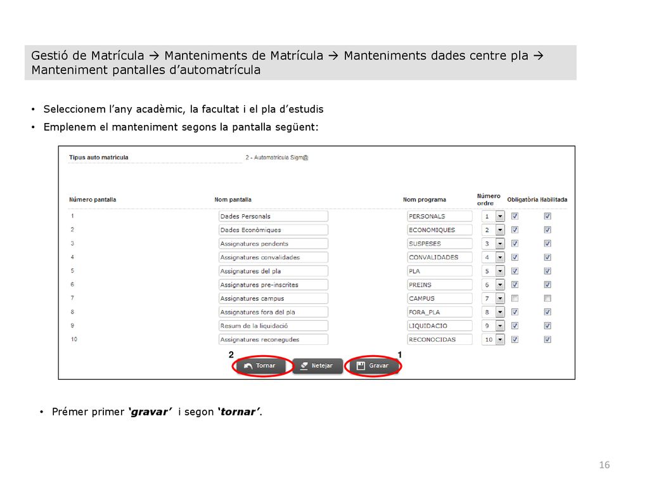This screenshot has width=649, height=487.
Task: Click the Assignatures campus name field
Action: [x=273, y=298]
